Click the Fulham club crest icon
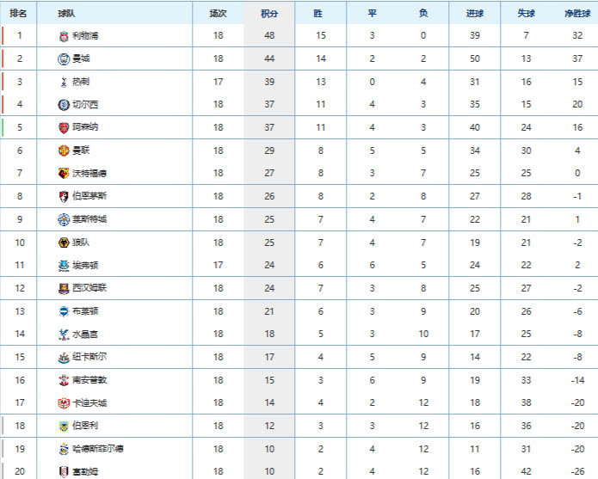 click(64, 472)
